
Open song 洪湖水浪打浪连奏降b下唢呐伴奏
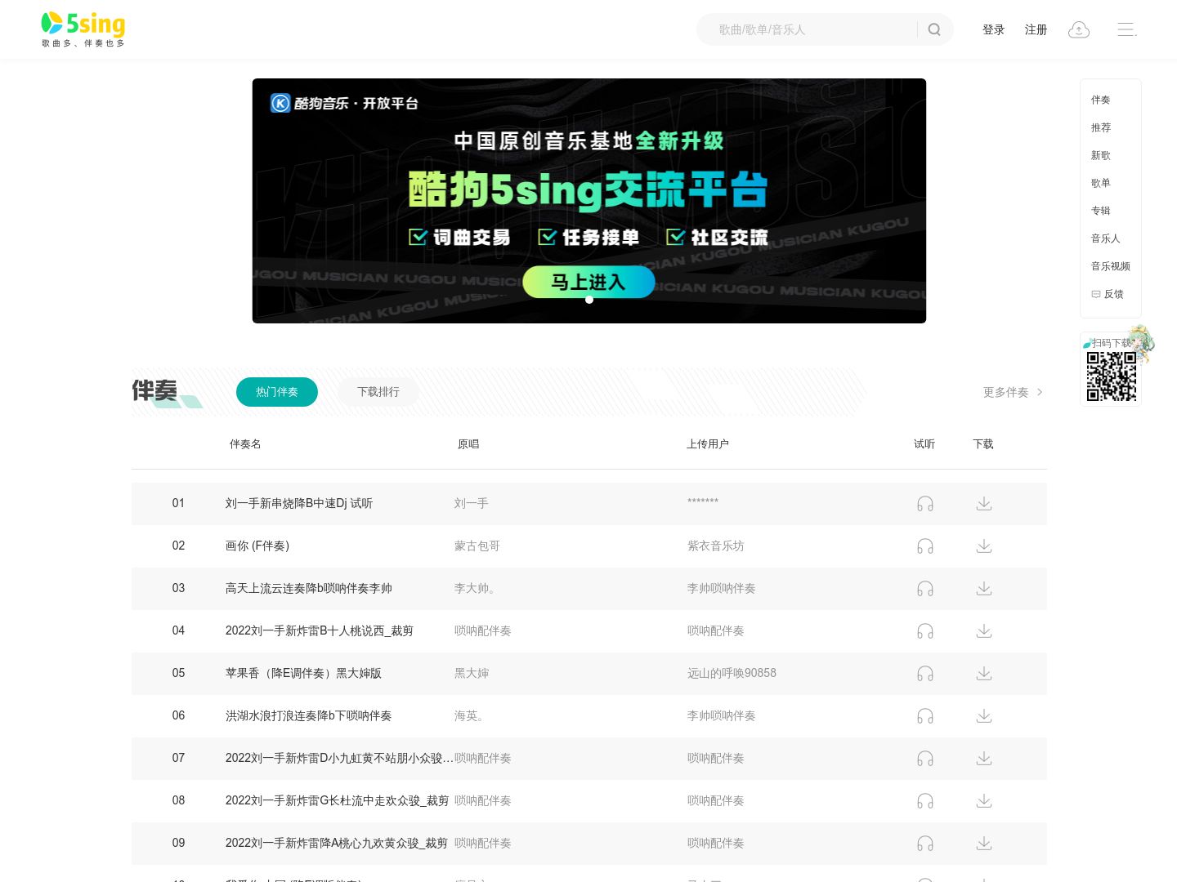(x=309, y=715)
